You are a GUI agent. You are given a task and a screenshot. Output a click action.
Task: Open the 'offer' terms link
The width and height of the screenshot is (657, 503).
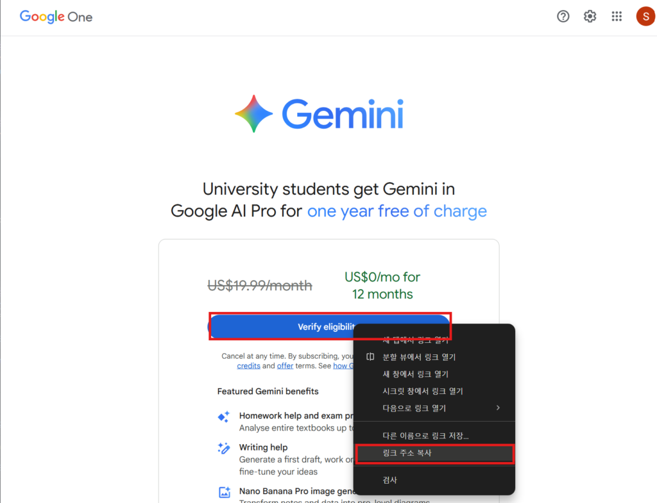click(x=285, y=366)
